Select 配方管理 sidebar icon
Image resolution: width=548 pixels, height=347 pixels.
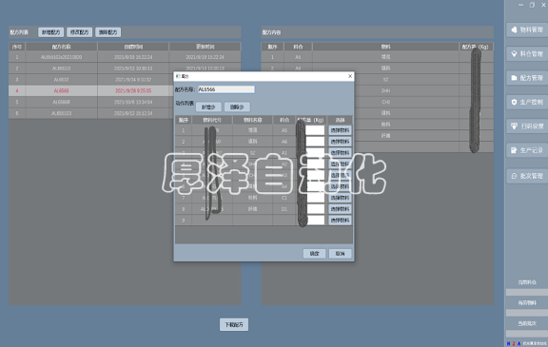[527, 78]
